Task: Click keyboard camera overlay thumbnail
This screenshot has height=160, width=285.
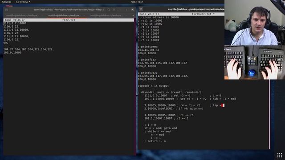Action: (255, 62)
